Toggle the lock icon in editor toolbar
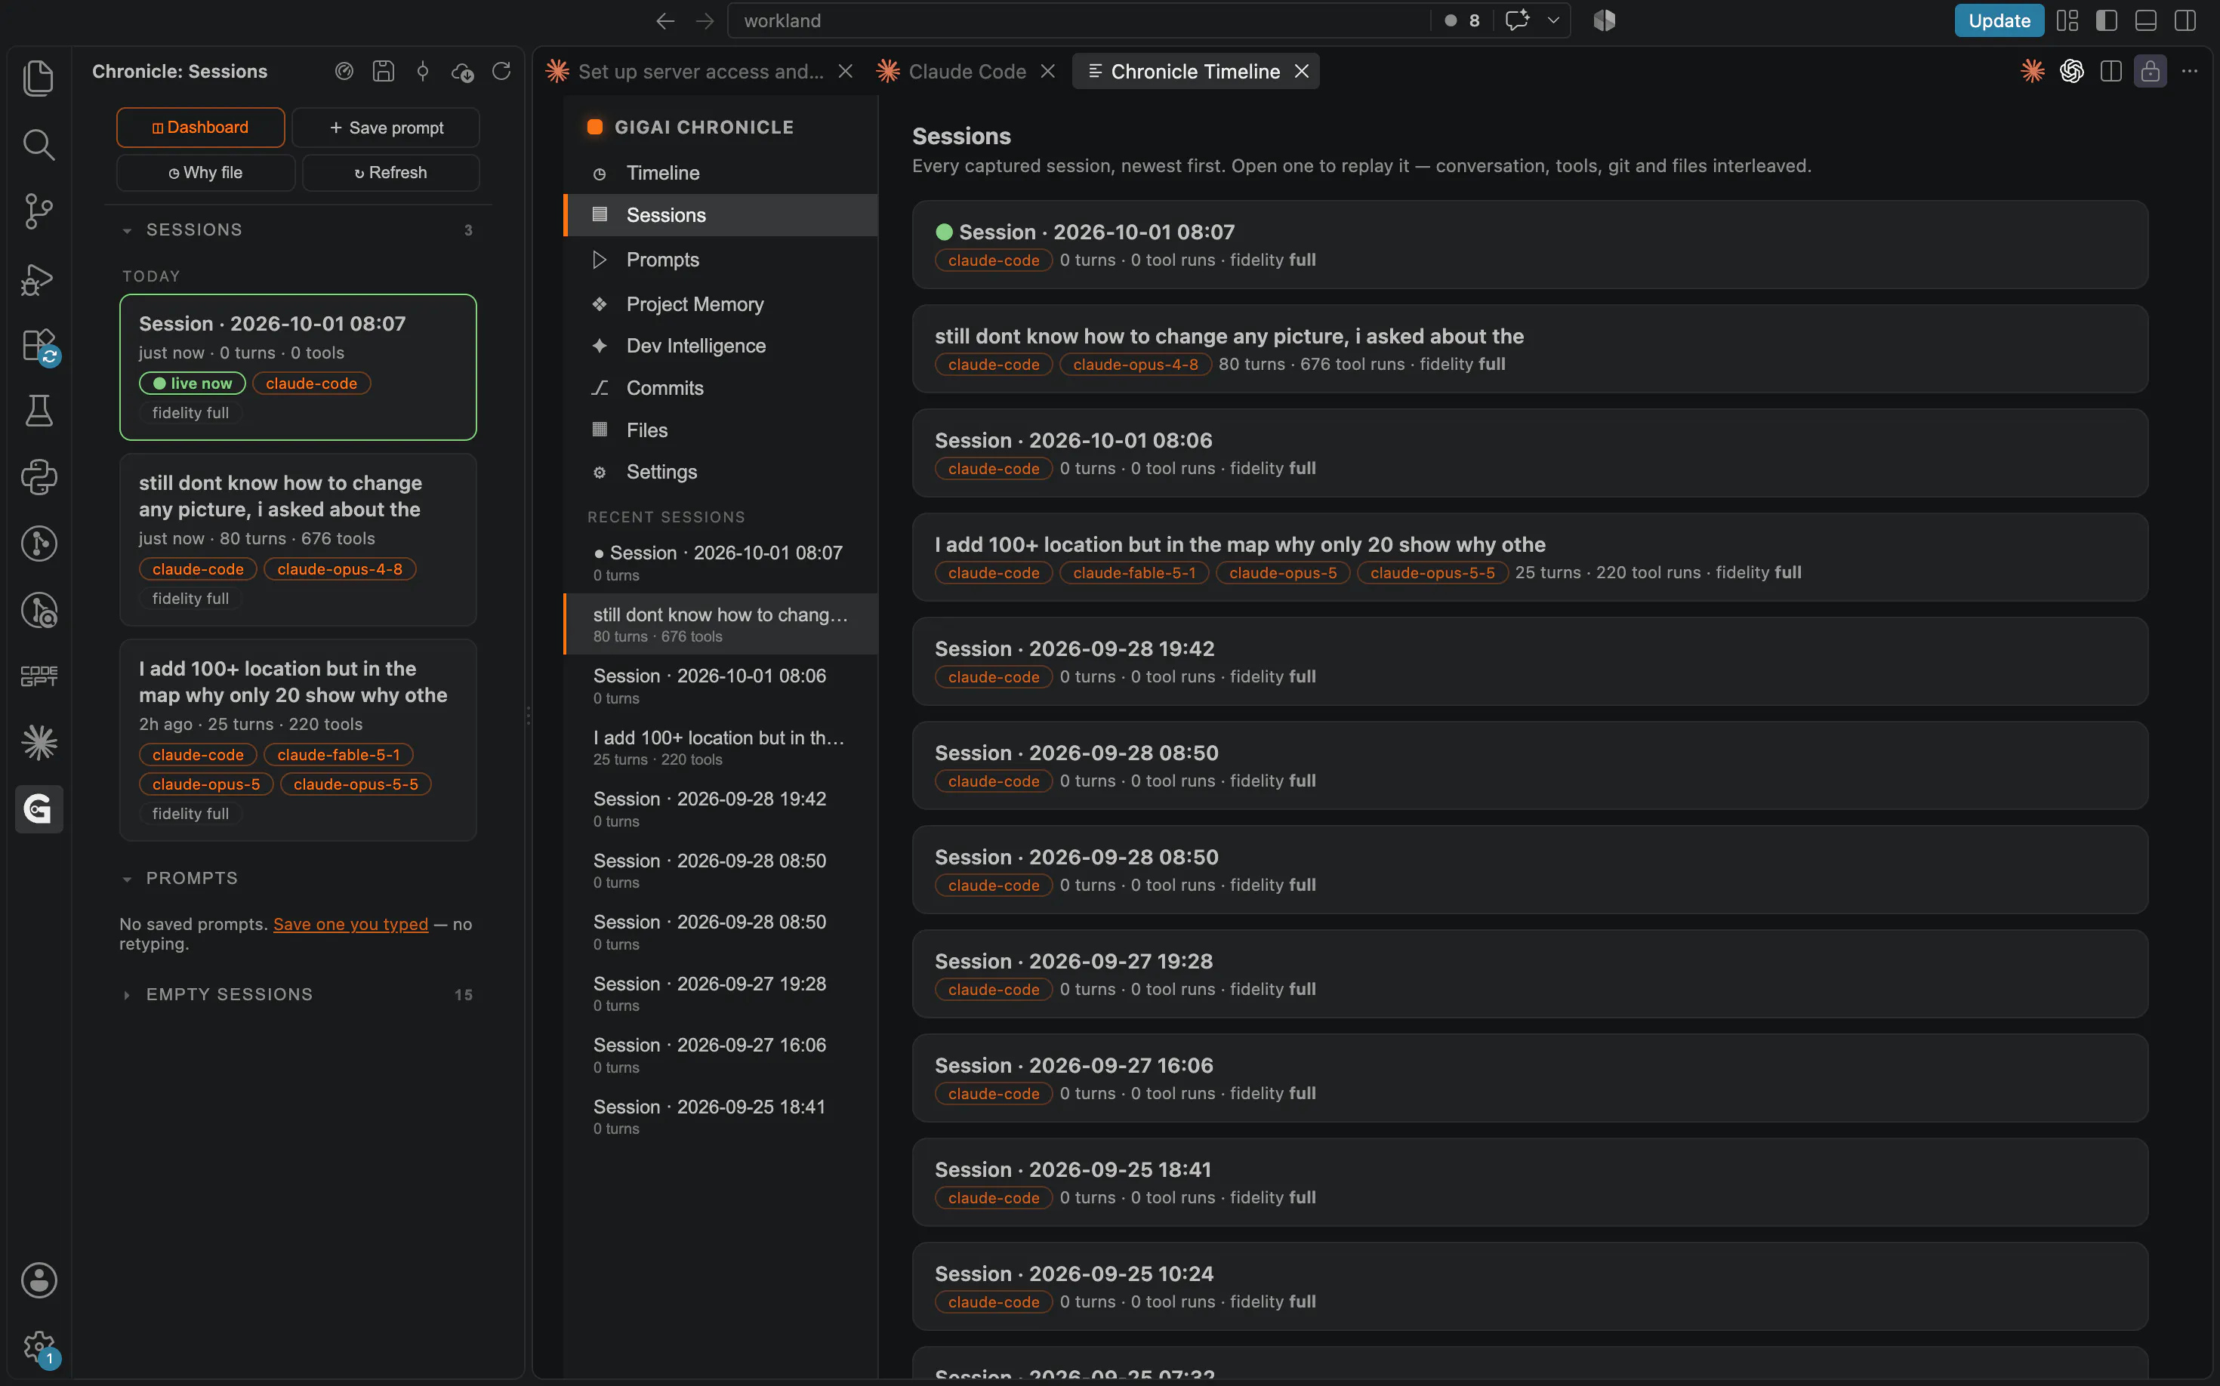This screenshot has width=2220, height=1386. pos(2151,72)
